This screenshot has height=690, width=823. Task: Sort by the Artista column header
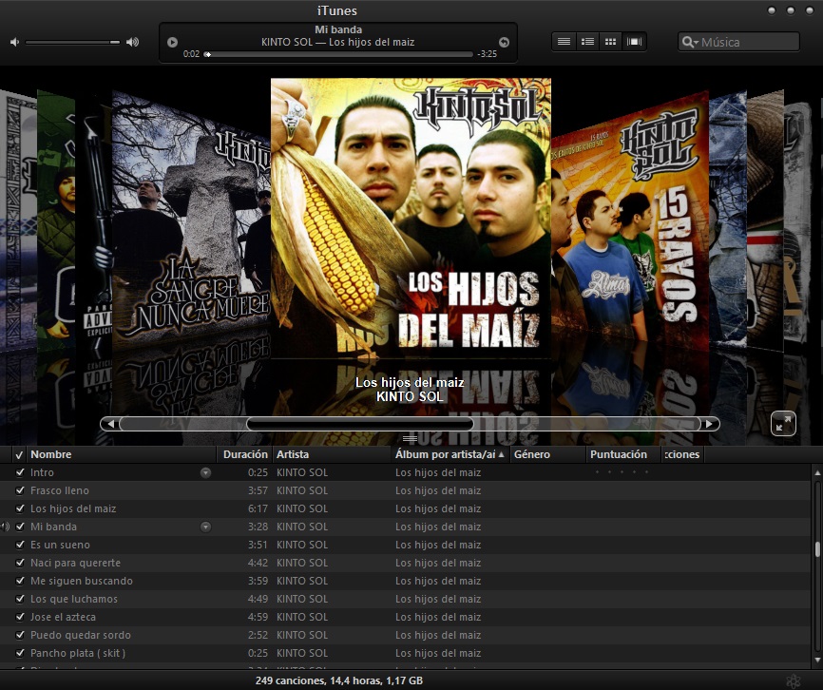click(332, 454)
